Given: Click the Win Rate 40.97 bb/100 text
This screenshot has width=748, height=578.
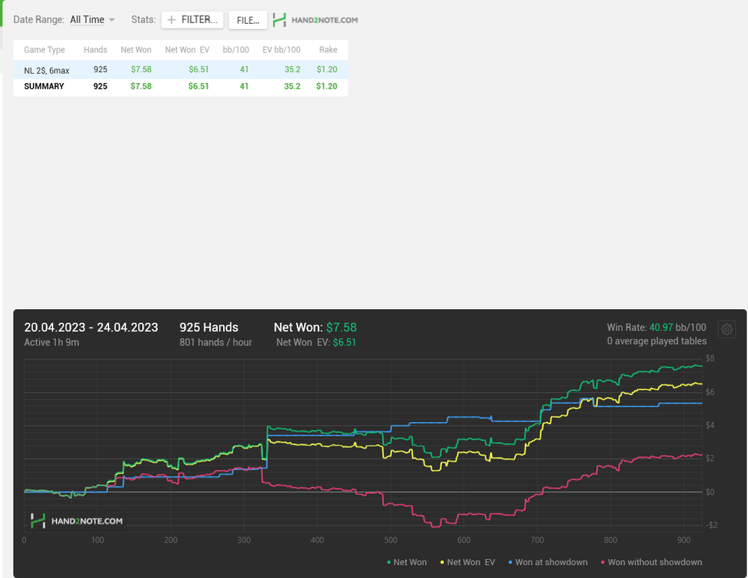Looking at the screenshot, I should coord(656,327).
